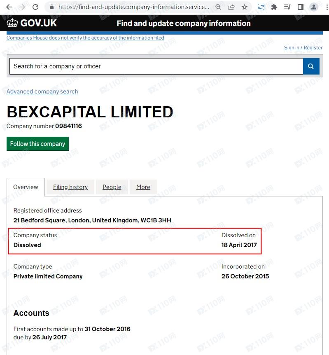Click the browser back arrow
329x355 pixels.
click(x=9, y=7)
